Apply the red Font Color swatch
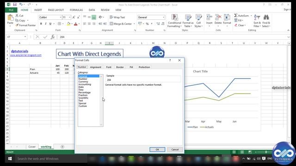 tap(76, 24)
